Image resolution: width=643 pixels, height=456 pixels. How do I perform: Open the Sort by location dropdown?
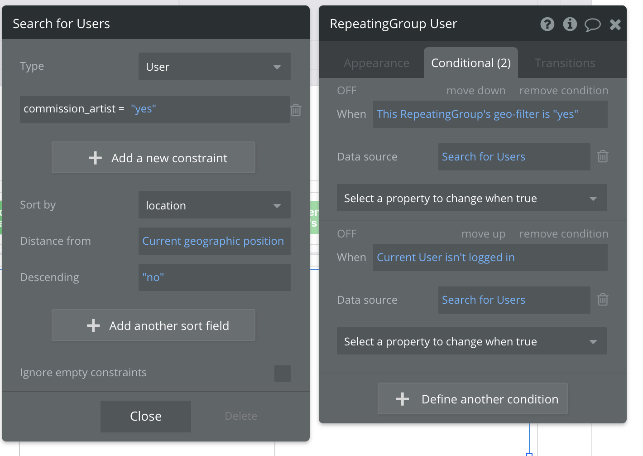pyautogui.click(x=214, y=205)
